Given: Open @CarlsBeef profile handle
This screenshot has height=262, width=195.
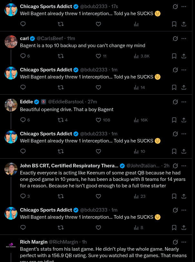Looking at the screenshot, I should click(x=50, y=38).
